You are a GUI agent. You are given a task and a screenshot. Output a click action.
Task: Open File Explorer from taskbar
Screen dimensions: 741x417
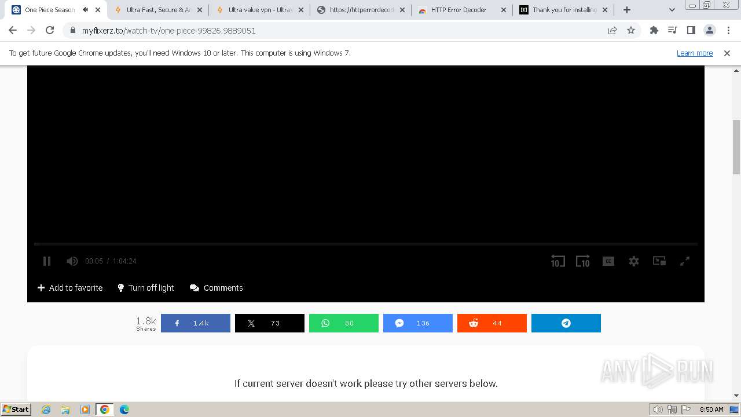[65, 409]
